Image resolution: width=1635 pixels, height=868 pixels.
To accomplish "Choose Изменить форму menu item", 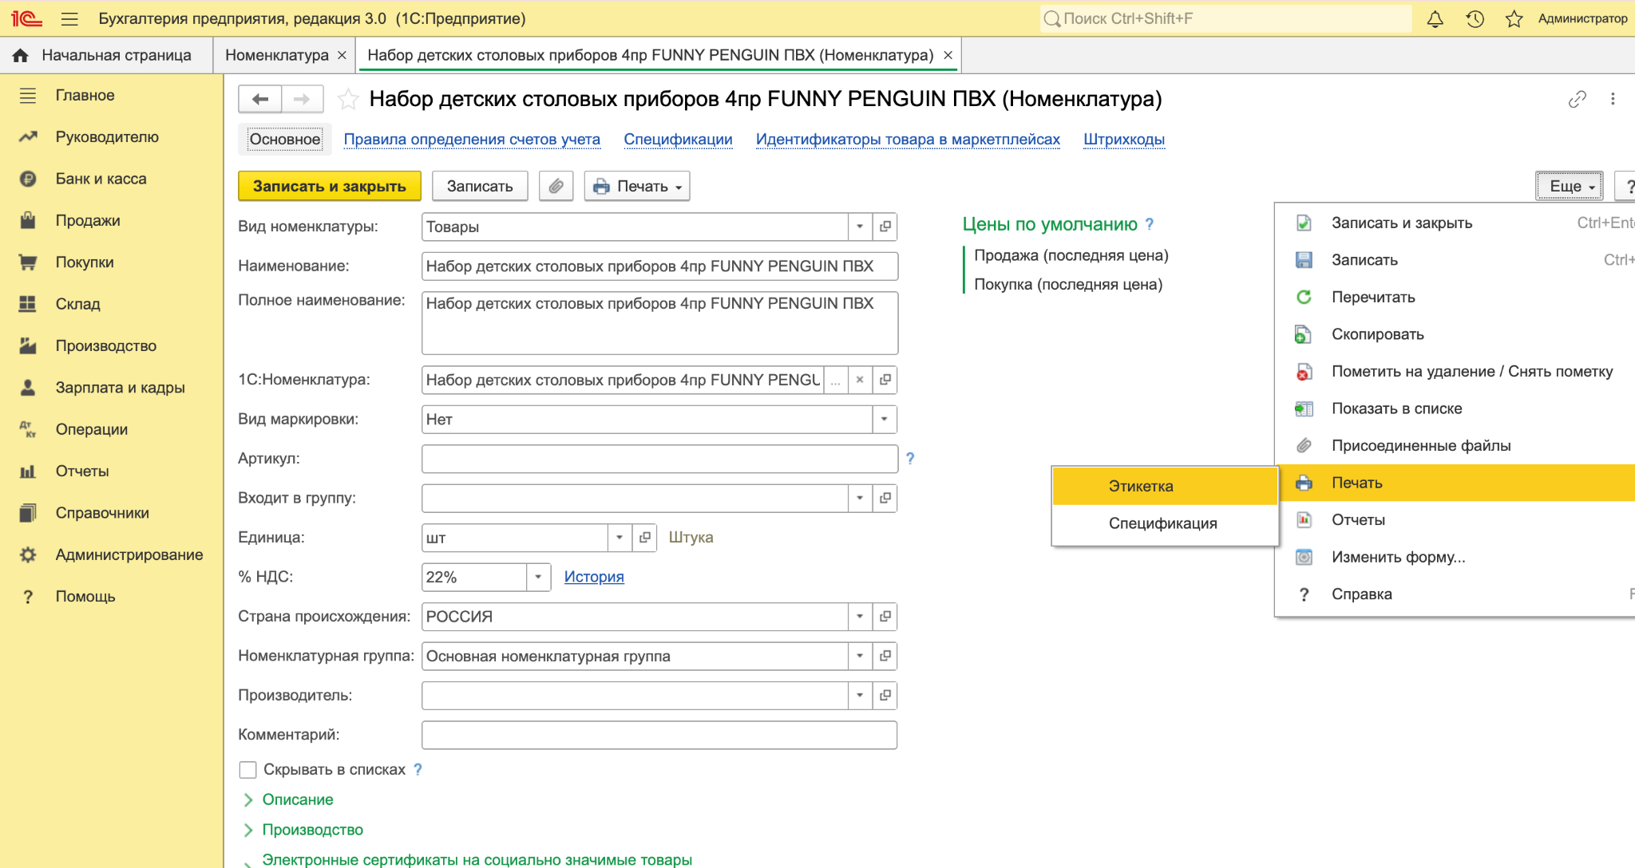I will 1455,557.
